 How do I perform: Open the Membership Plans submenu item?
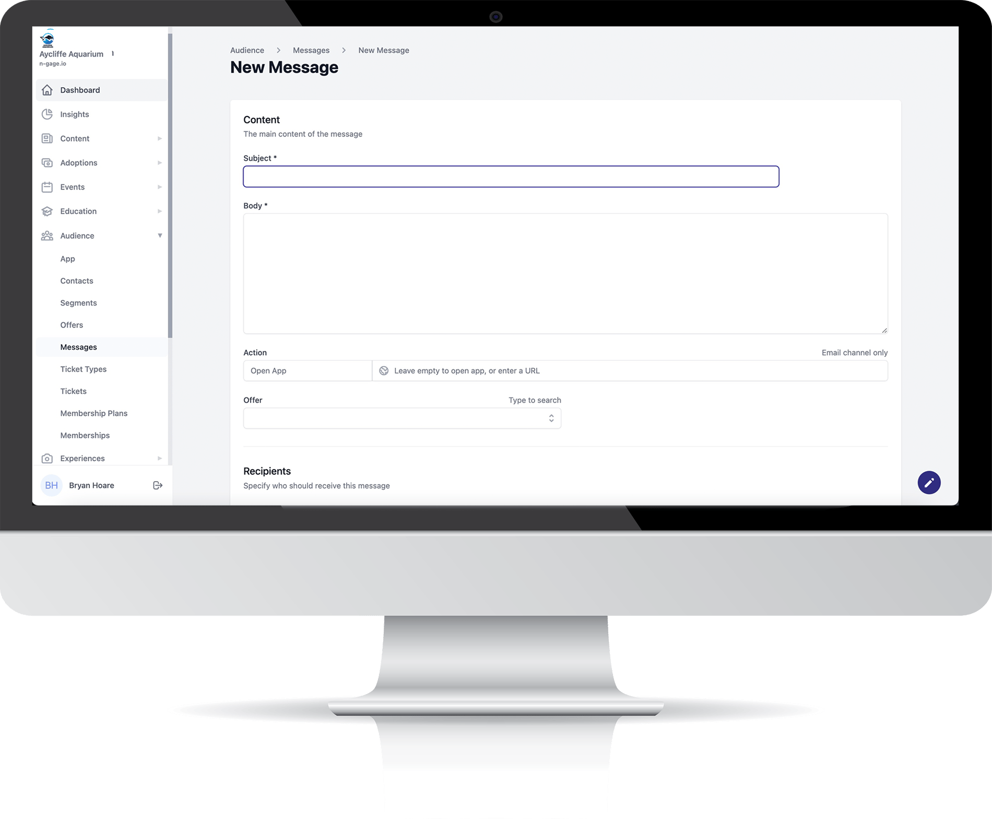(93, 413)
